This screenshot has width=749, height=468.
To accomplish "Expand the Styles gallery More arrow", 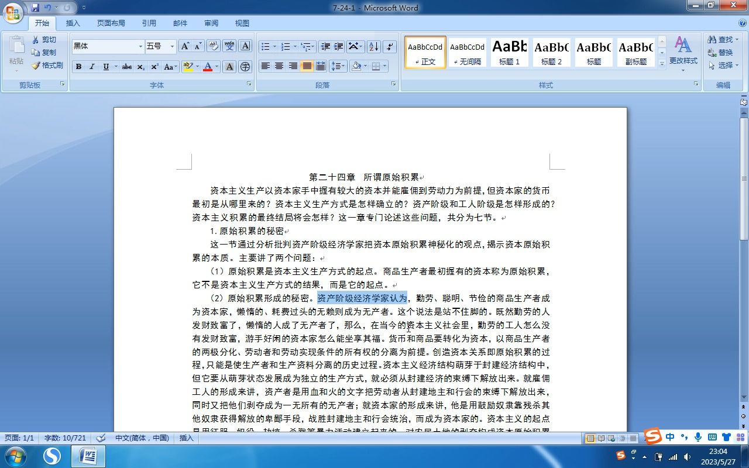I will [662, 64].
